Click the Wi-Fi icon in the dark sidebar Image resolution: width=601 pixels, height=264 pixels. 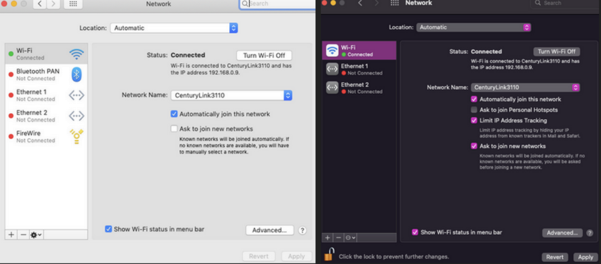click(332, 50)
